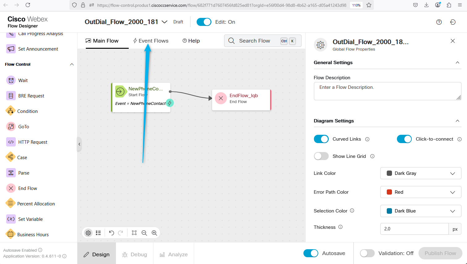Screen dimensions: 467x264
Task: Click the fit-to-screen icon in canvas toolbar
Action: pos(134,233)
